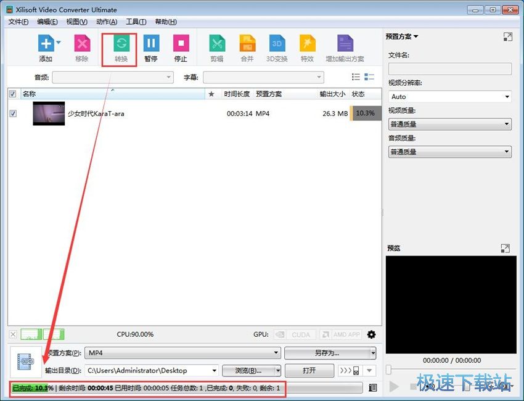Click the Add (添加) file icon

pyautogui.click(x=46, y=43)
